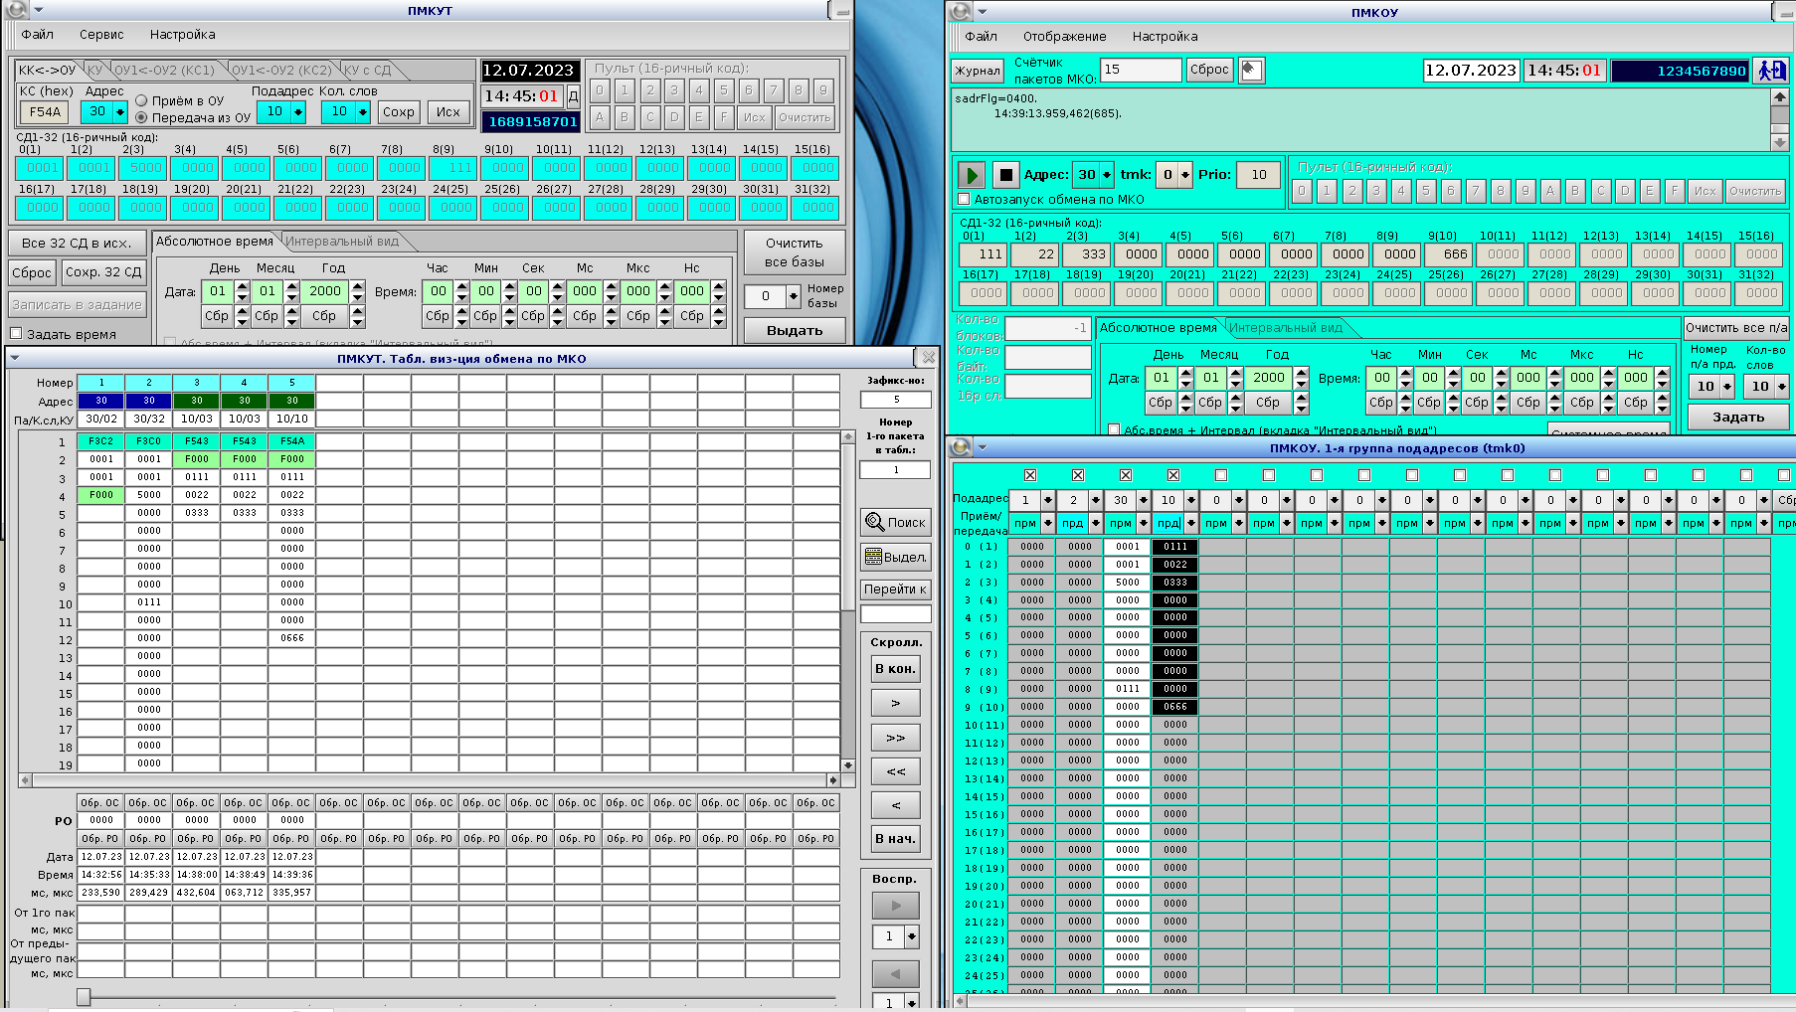Expand the tmk dropdown

(1184, 175)
